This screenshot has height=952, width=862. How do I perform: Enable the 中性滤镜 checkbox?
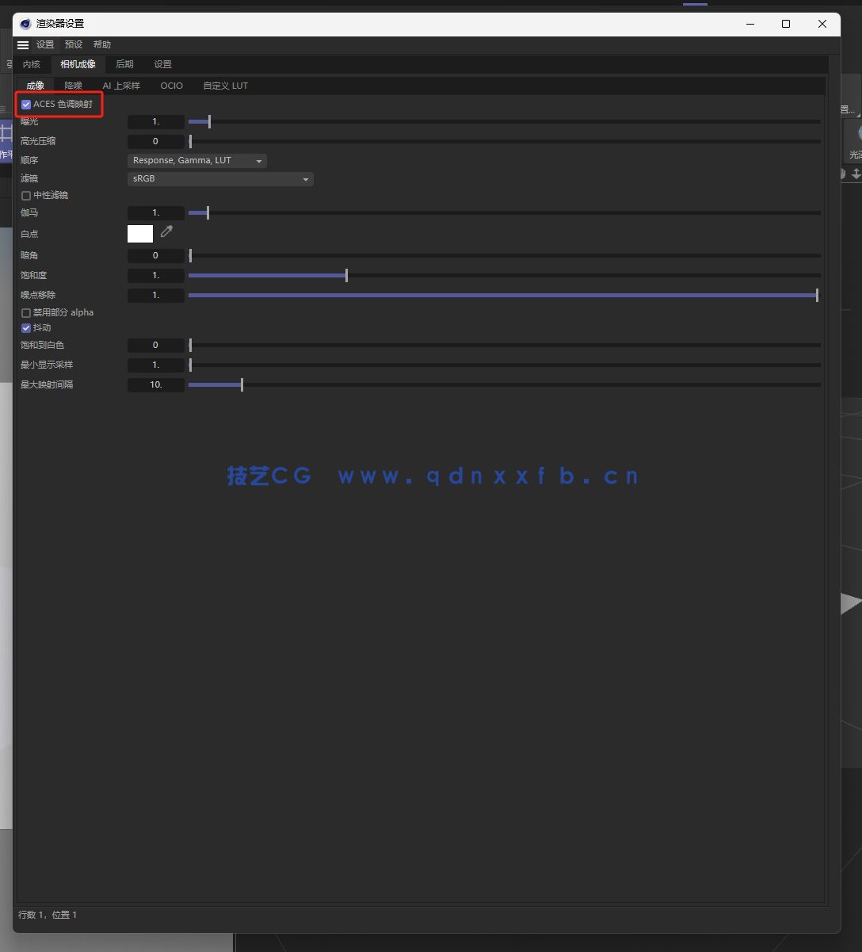[x=26, y=195]
